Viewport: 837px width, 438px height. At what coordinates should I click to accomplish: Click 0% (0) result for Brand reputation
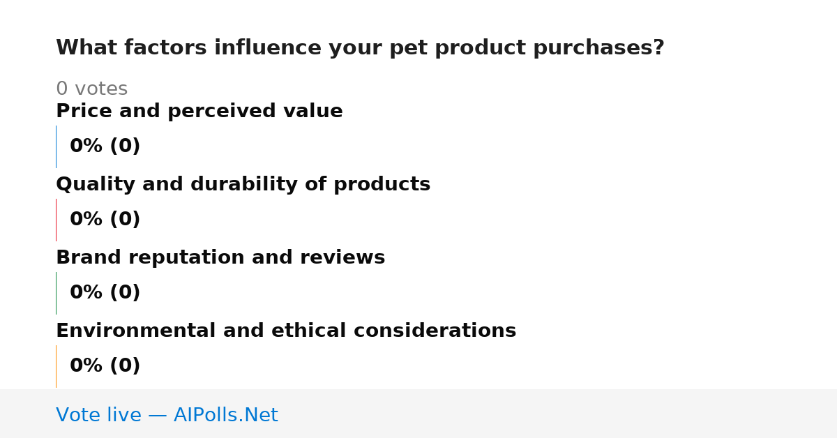click(x=105, y=293)
